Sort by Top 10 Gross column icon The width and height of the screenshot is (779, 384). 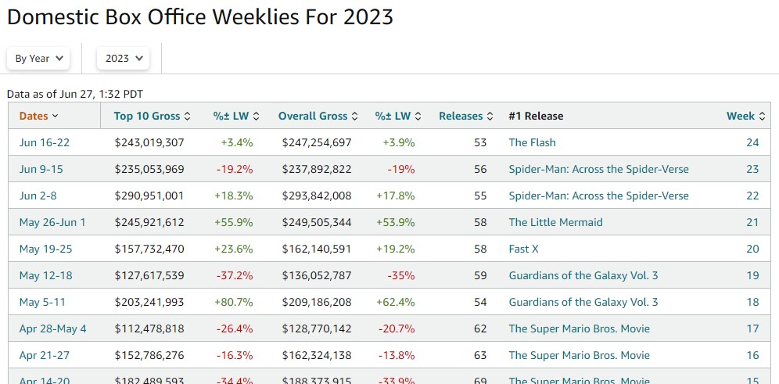click(187, 117)
